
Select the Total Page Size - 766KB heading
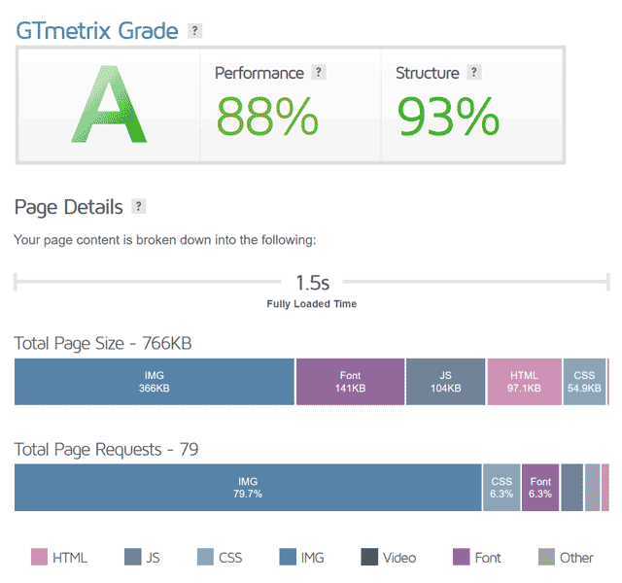[103, 343]
